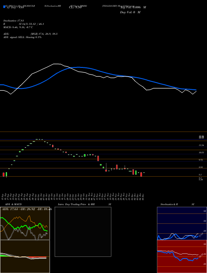Click the 9.72 price axis label
The height and width of the screenshot is (273, 207).
point(201,160)
